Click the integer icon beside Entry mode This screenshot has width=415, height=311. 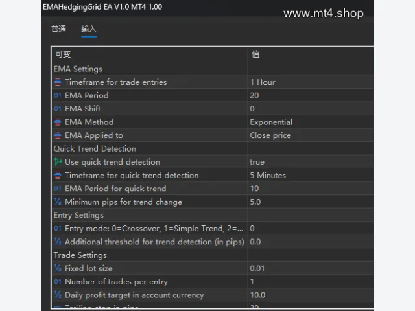coord(58,229)
